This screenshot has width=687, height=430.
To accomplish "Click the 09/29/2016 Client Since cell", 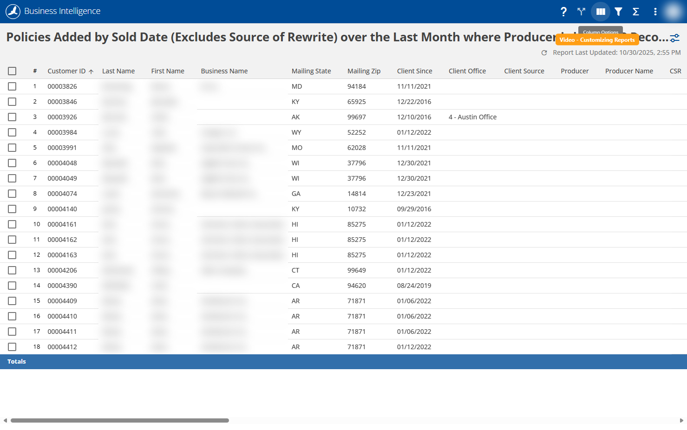I will click(x=414, y=209).
